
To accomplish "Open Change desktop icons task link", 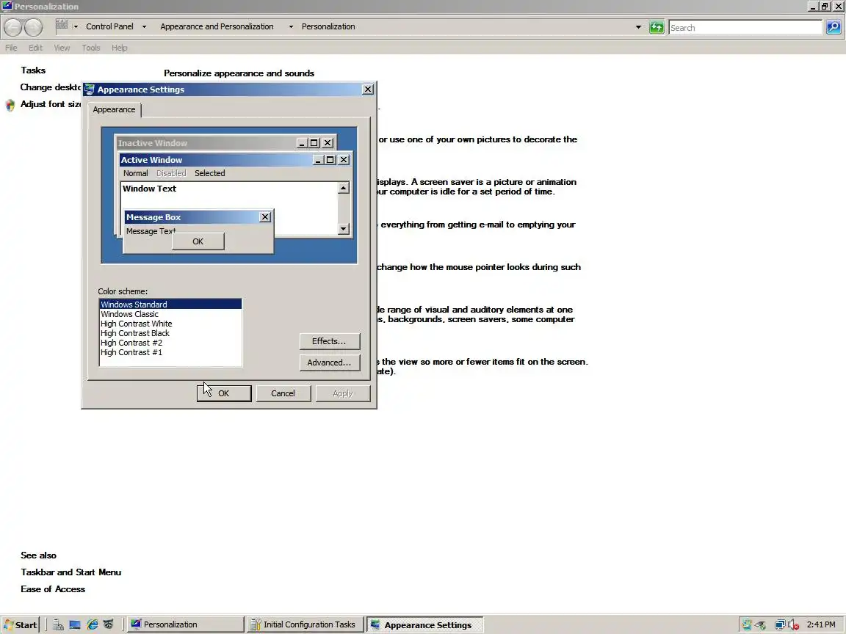I will (x=51, y=87).
